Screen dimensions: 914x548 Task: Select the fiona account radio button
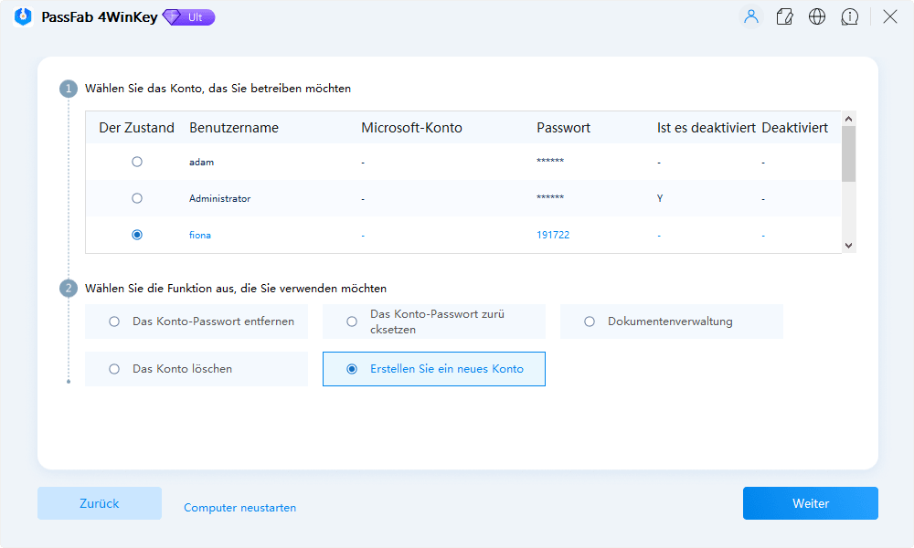[x=137, y=235]
